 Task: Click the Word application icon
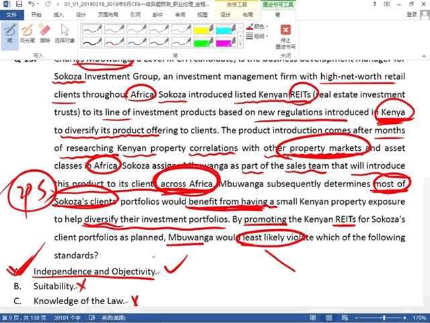pyautogui.click(x=6, y=4)
